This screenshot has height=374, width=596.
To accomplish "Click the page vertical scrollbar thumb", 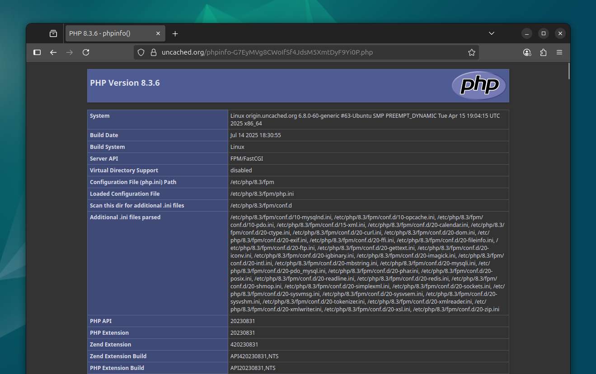I will coord(569,71).
